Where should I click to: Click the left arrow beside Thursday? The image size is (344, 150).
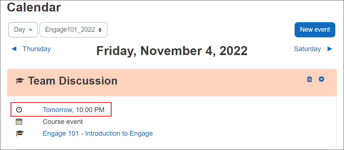pyautogui.click(x=14, y=49)
